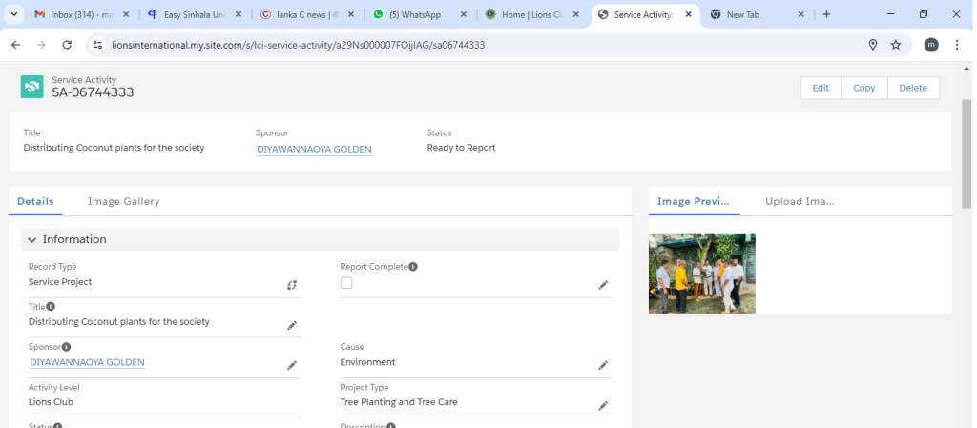Restore down the browser window
Viewport: 977px width, 428px height.
924,14
